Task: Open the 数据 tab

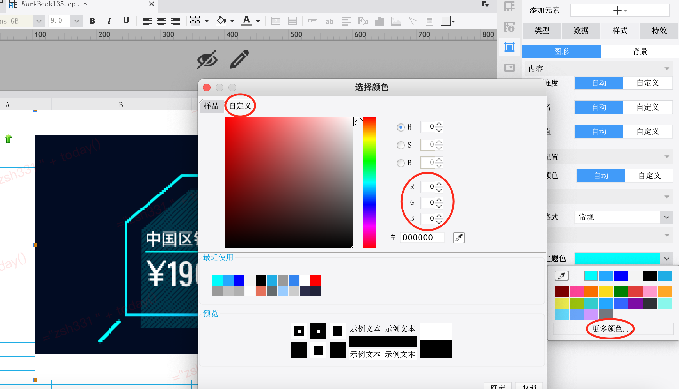Action: (581, 31)
